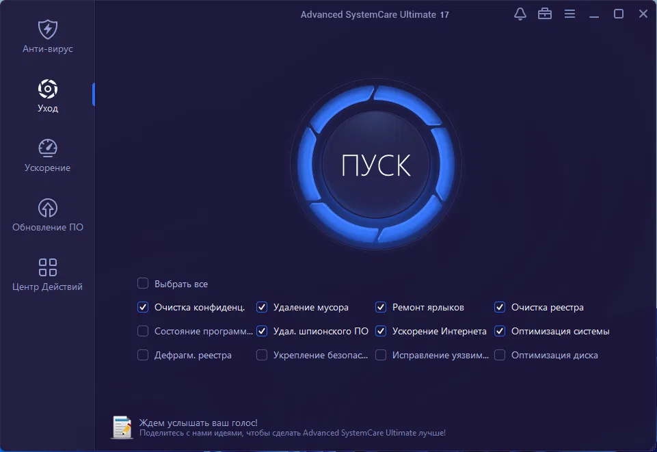
Task: Open notifications via the bell icon
Action: [x=520, y=13]
